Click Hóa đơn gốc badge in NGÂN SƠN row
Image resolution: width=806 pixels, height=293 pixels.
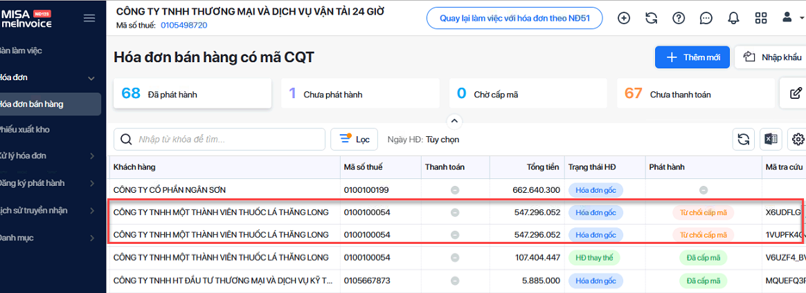pyautogui.click(x=595, y=190)
